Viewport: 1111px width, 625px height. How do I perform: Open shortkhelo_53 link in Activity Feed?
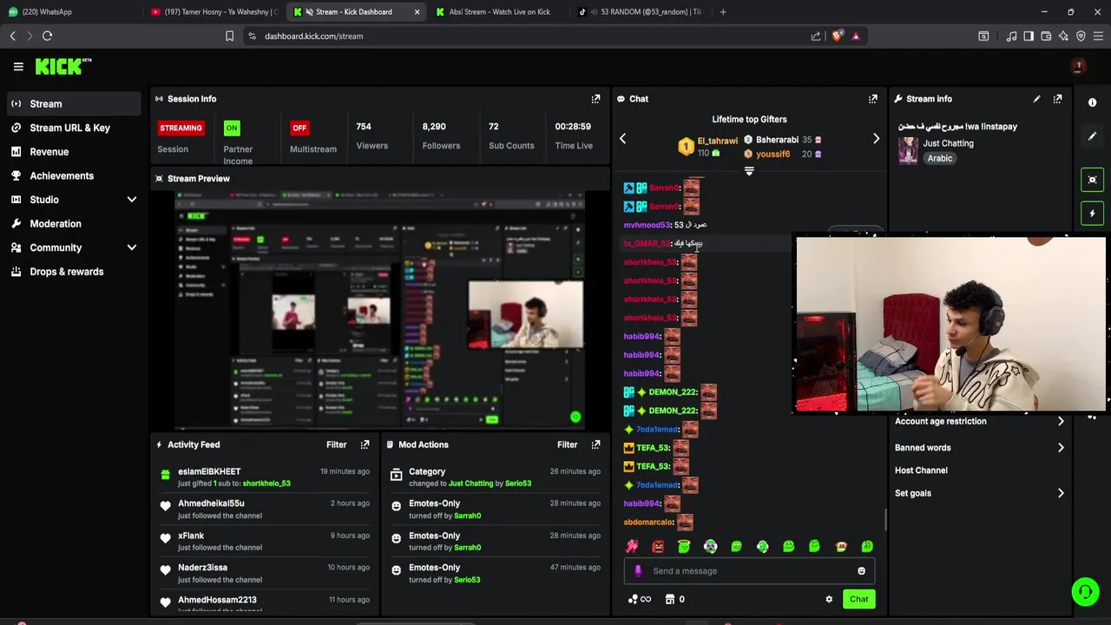pos(266,484)
